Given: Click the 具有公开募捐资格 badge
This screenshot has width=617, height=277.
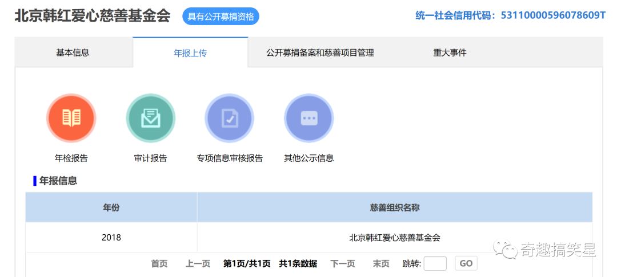Looking at the screenshot, I should [x=221, y=17].
